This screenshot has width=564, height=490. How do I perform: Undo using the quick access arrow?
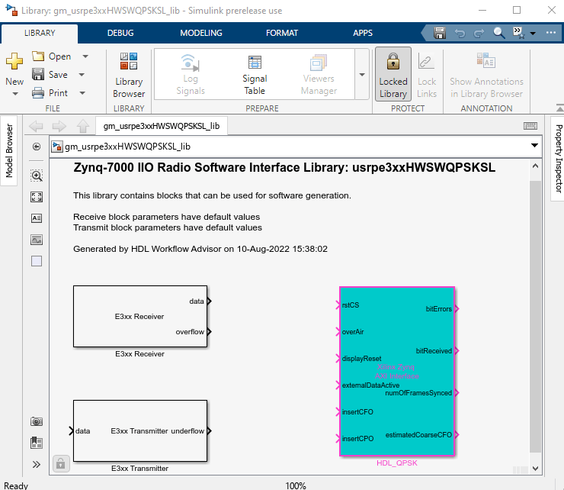pyautogui.click(x=460, y=33)
